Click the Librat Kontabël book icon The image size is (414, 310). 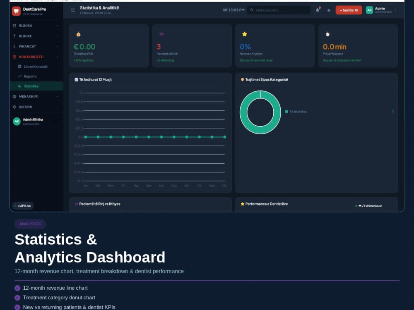[19, 67]
